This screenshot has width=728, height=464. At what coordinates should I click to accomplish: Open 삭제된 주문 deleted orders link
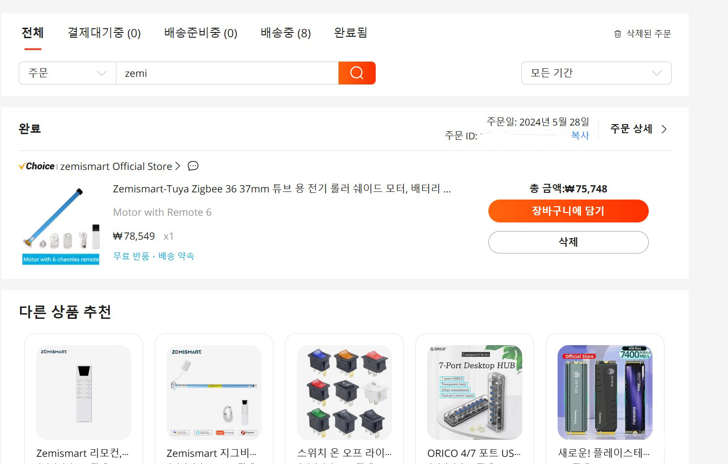[x=648, y=33]
